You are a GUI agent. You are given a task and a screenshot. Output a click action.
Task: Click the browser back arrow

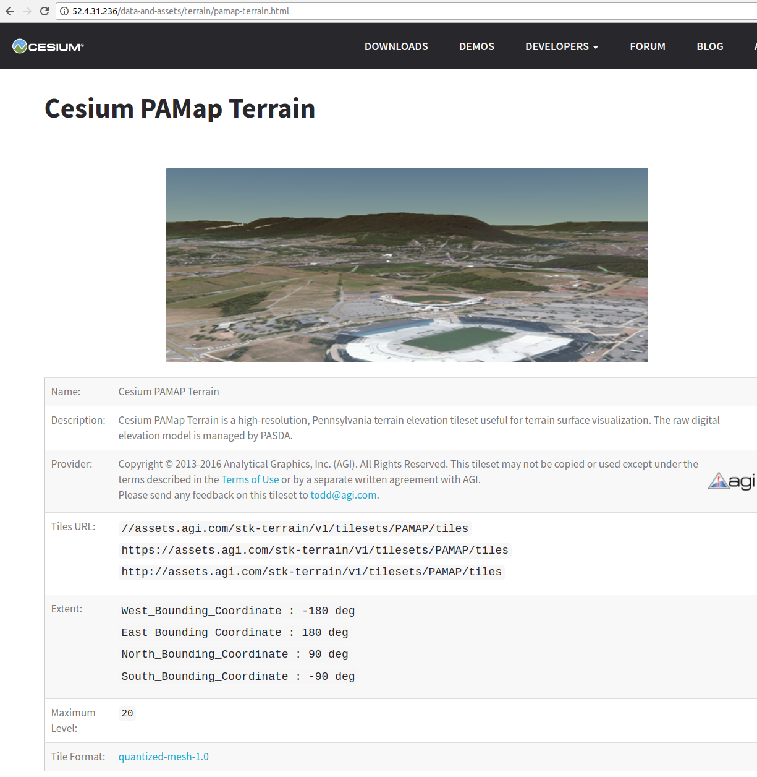point(10,11)
